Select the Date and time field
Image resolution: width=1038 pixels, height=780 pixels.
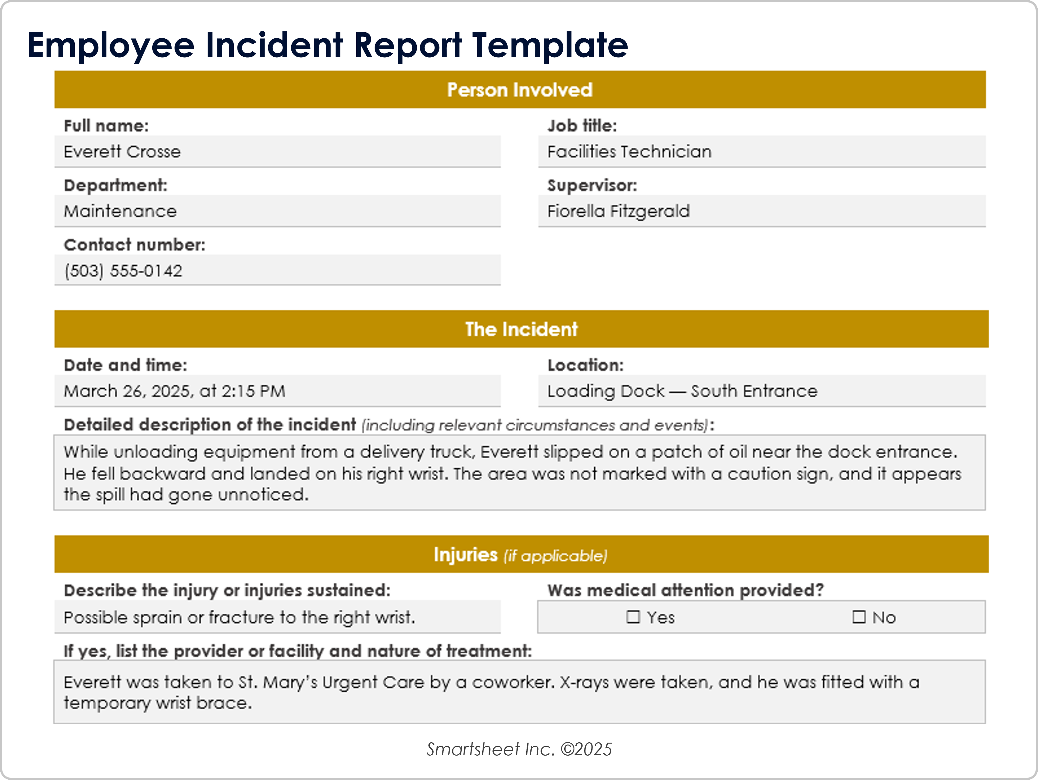277,391
